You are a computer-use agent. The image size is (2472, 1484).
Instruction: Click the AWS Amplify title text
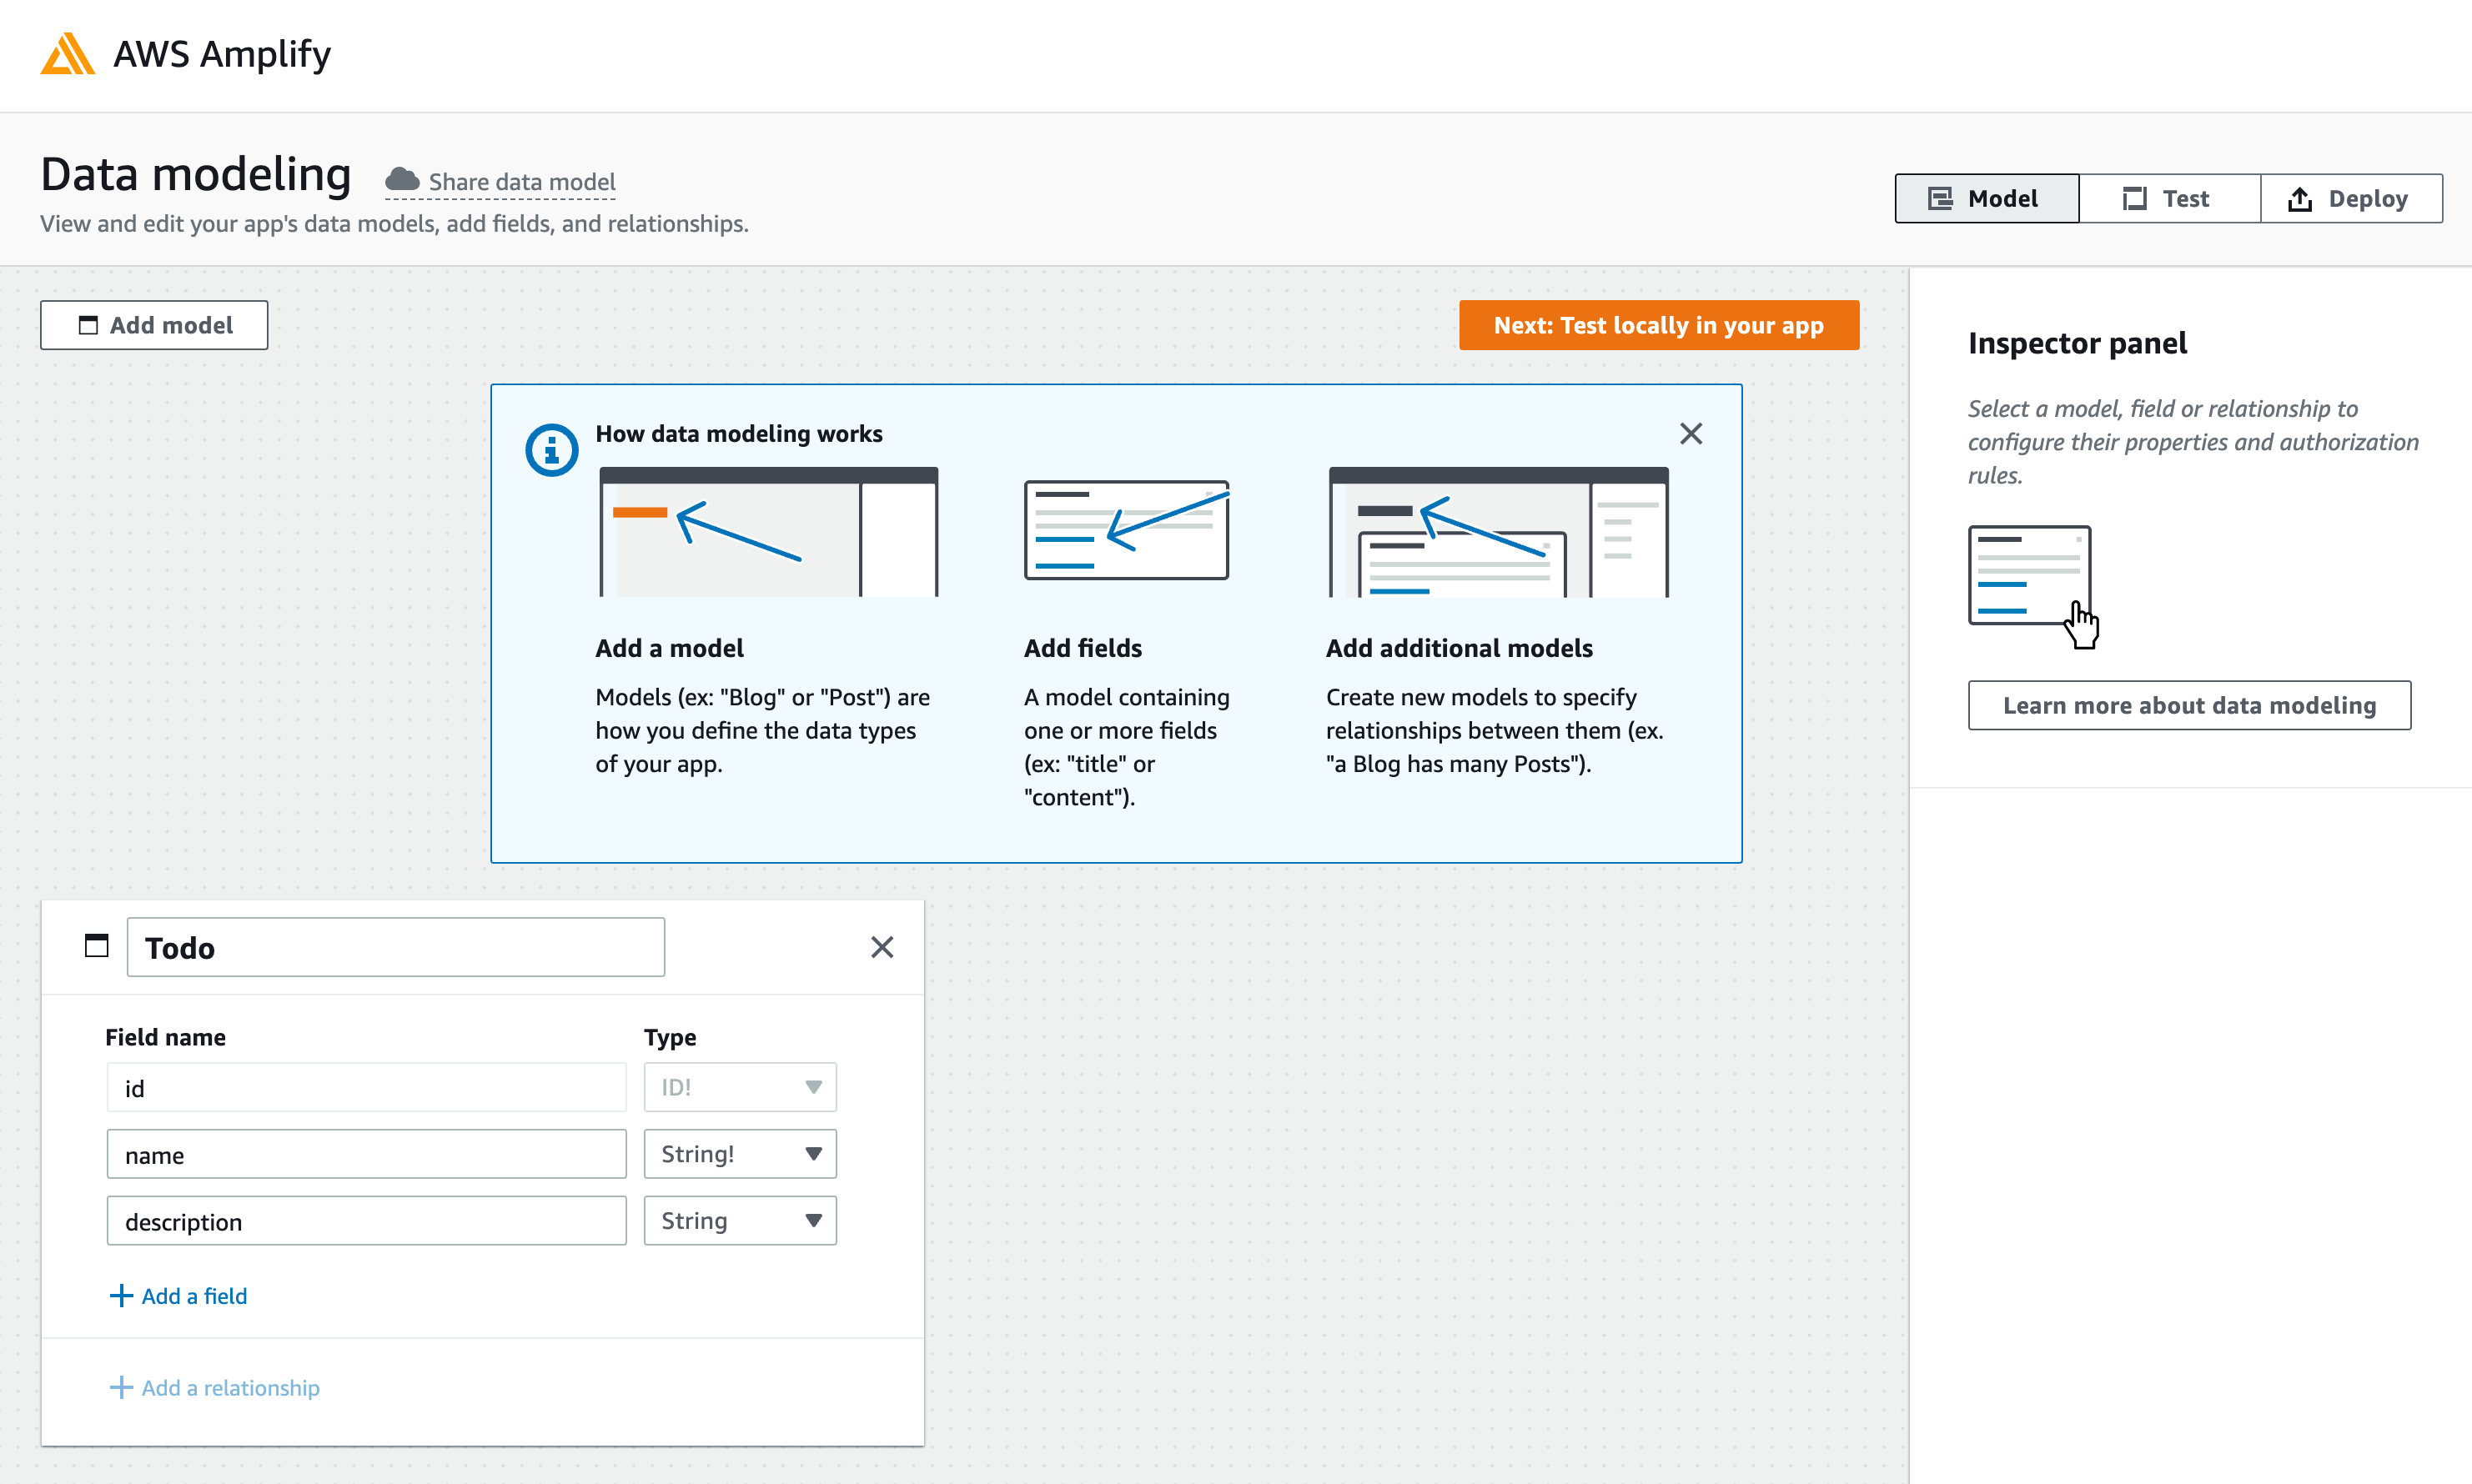[222, 54]
